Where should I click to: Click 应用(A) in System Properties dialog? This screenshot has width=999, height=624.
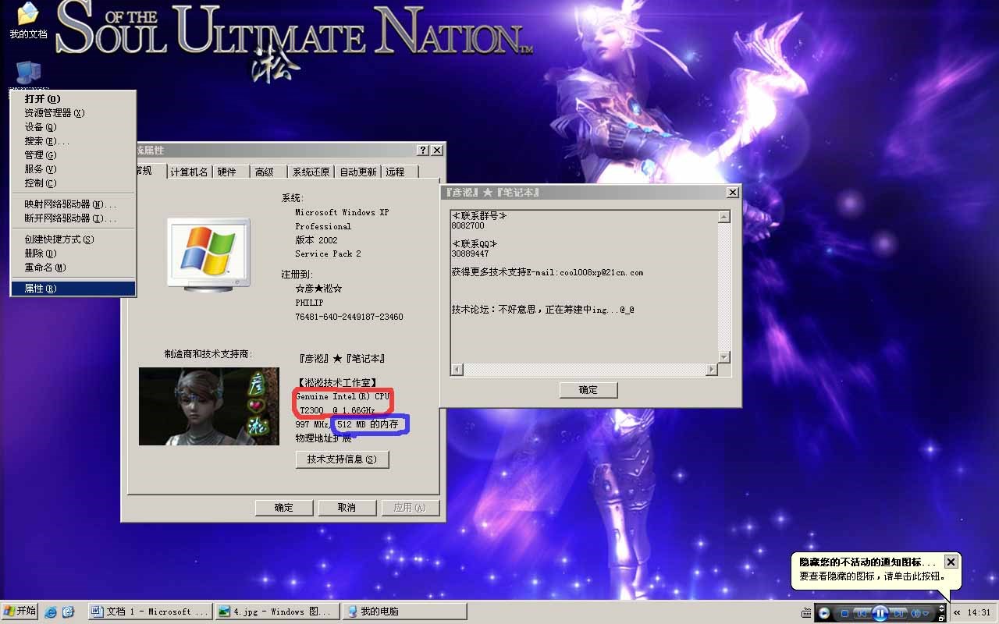click(411, 508)
